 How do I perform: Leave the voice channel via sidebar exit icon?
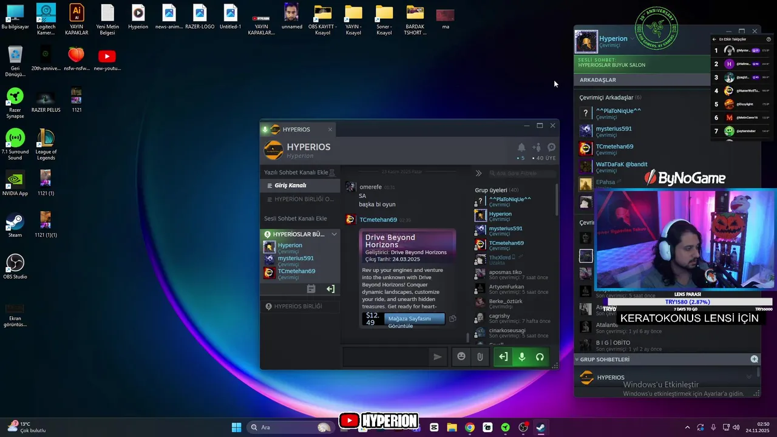(330, 289)
